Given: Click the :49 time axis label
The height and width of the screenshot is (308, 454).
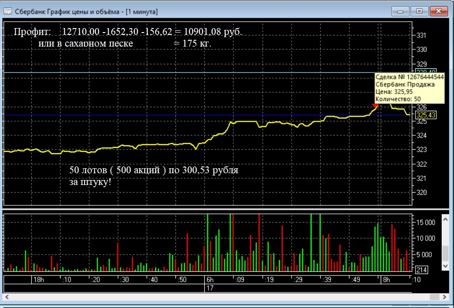Looking at the screenshot, I should (x=355, y=280).
